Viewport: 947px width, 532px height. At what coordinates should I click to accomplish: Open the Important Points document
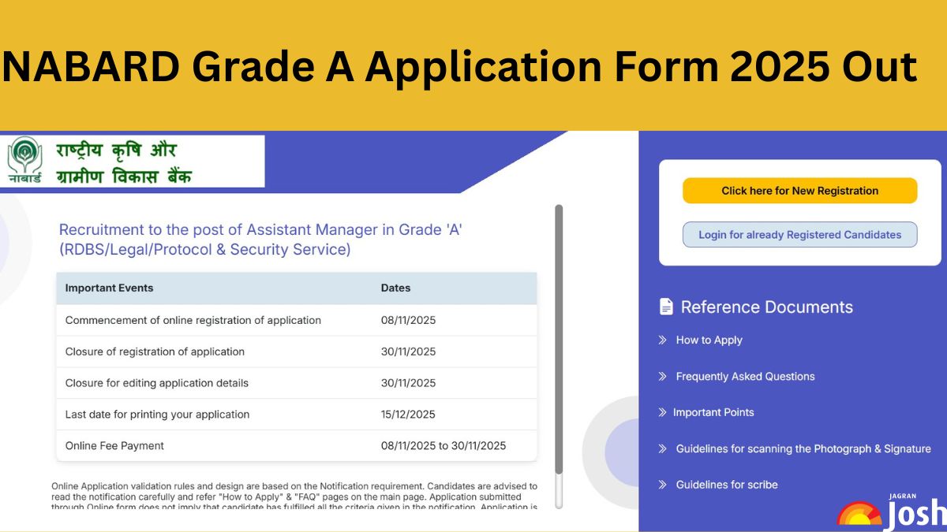pyautogui.click(x=714, y=412)
